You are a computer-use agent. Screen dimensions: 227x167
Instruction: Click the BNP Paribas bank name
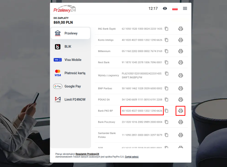point(105,88)
